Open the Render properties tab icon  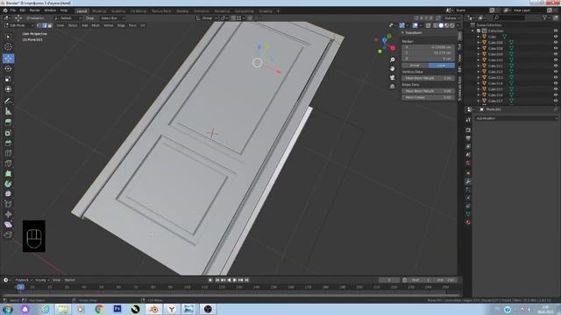pyautogui.click(x=468, y=130)
